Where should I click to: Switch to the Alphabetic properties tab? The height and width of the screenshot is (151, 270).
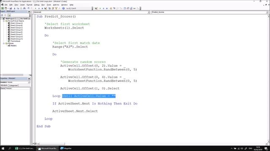[x=4, y=85]
